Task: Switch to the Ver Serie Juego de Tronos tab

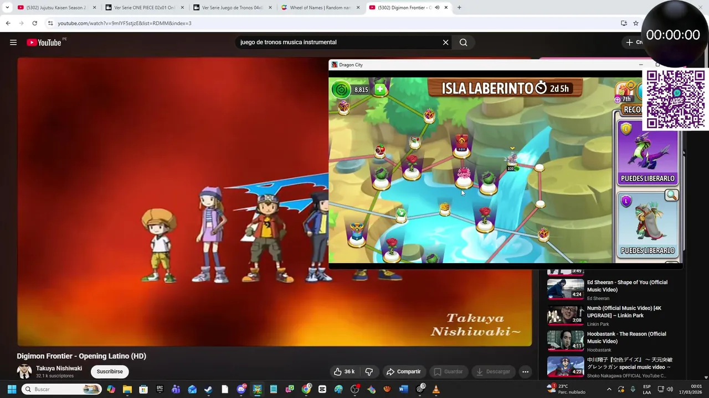Action: (232, 8)
